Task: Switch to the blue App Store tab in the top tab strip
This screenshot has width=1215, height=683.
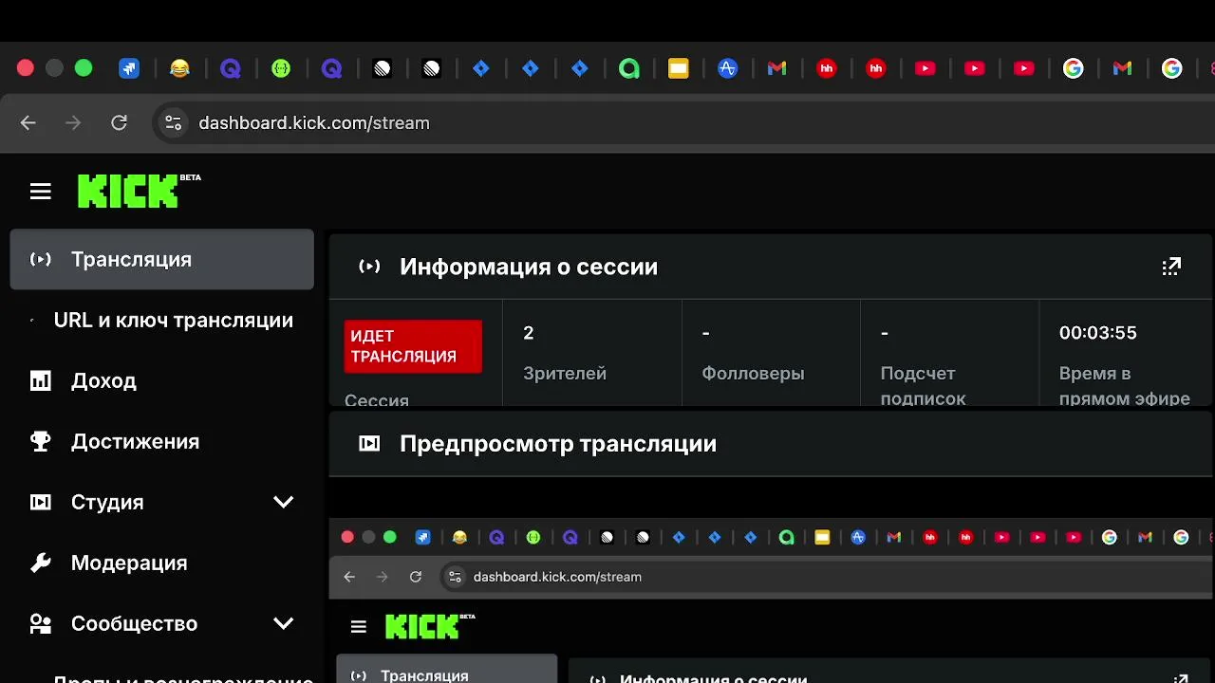Action: pyautogui.click(x=728, y=68)
